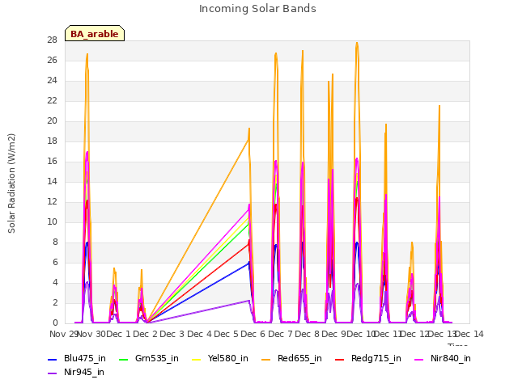Click the blue Blu475_in legend swatch

[x=53, y=359]
